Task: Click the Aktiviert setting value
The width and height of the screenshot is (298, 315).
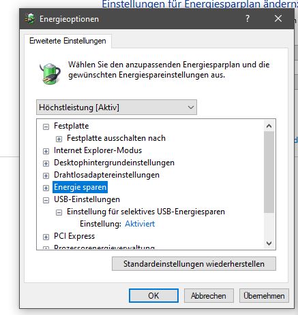Action: pos(140,224)
